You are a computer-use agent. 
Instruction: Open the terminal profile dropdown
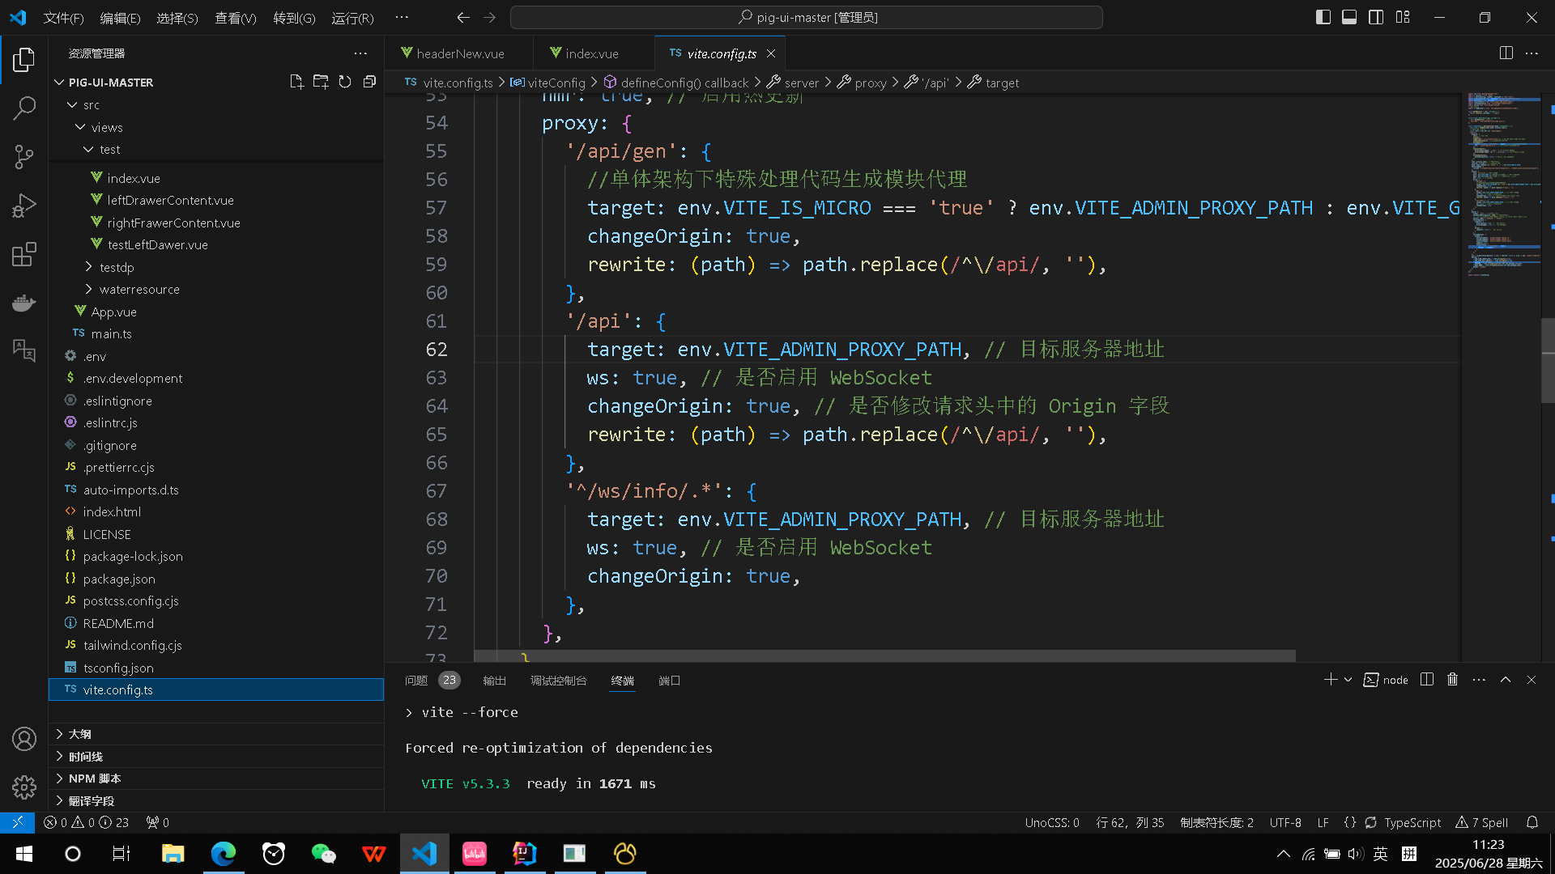coord(1348,680)
